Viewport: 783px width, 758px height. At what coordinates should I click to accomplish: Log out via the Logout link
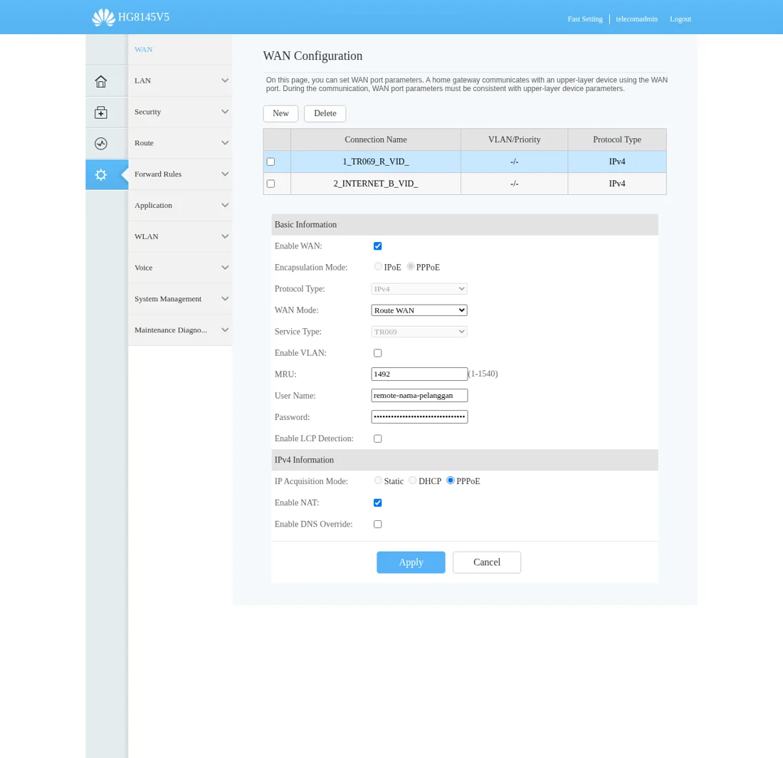[680, 19]
